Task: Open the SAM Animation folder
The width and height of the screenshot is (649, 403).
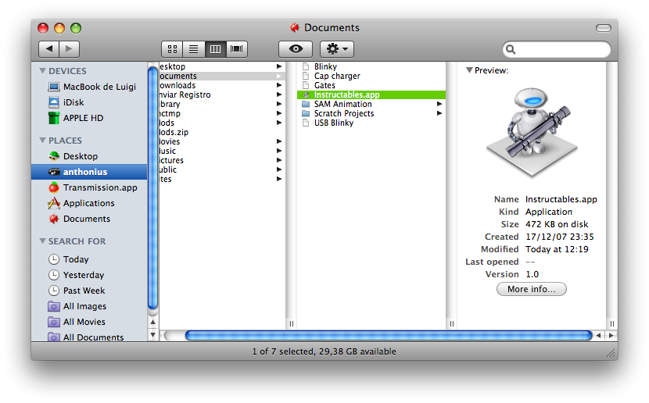Action: [371, 104]
